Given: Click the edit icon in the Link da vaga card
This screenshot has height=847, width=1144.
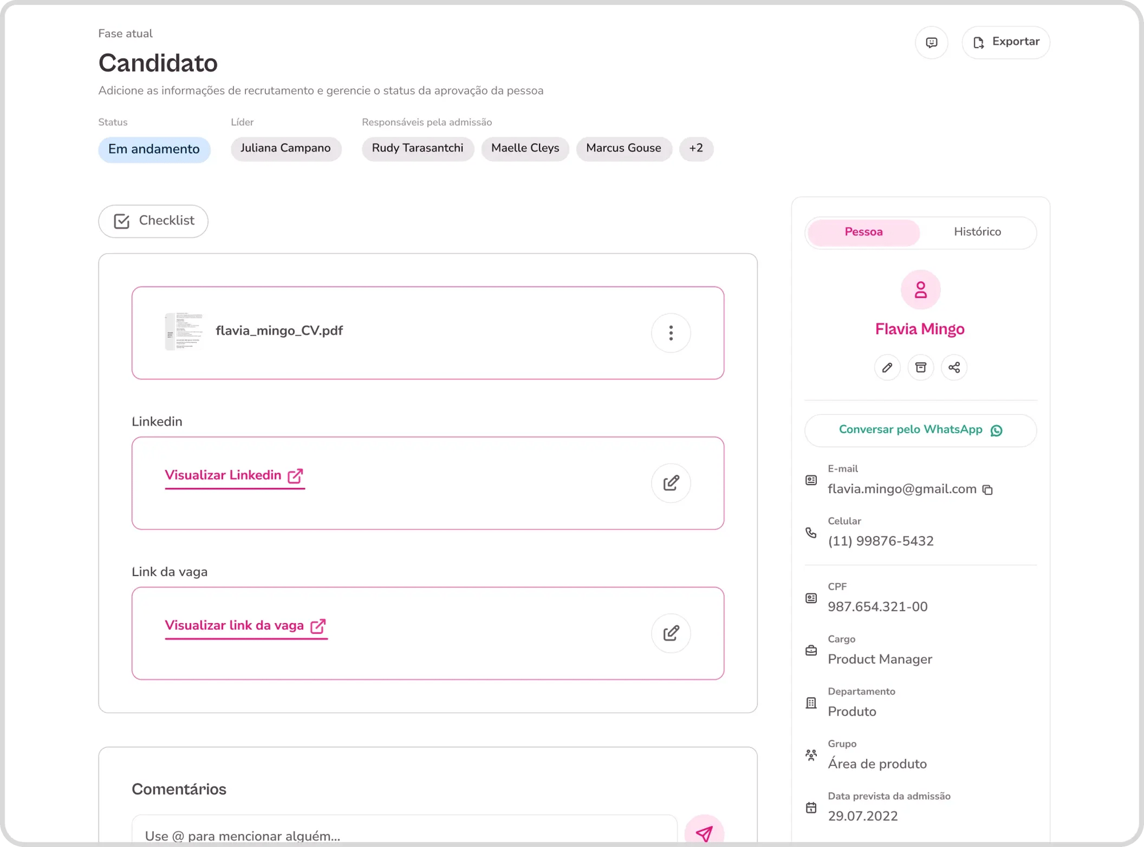Looking at the screenshot, I should [671, 633].
